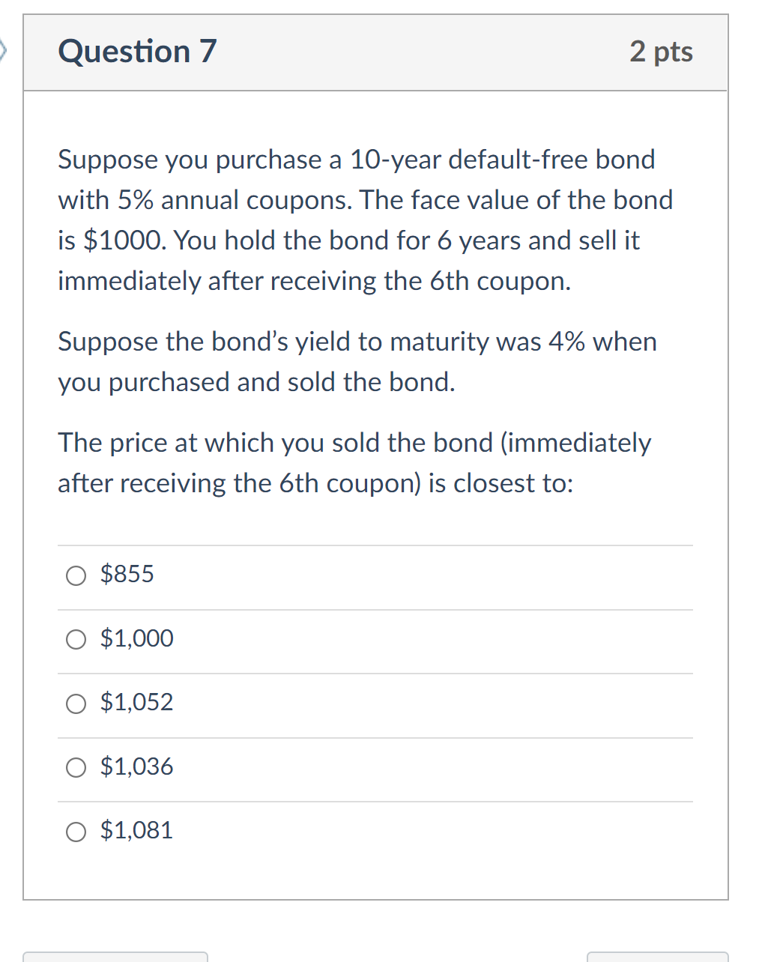Click the "2 pts" score label

click(661, 52)
